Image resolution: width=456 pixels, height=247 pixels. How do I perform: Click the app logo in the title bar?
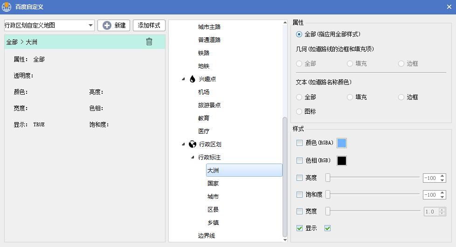pyautogui.click(x=7, y=7)
